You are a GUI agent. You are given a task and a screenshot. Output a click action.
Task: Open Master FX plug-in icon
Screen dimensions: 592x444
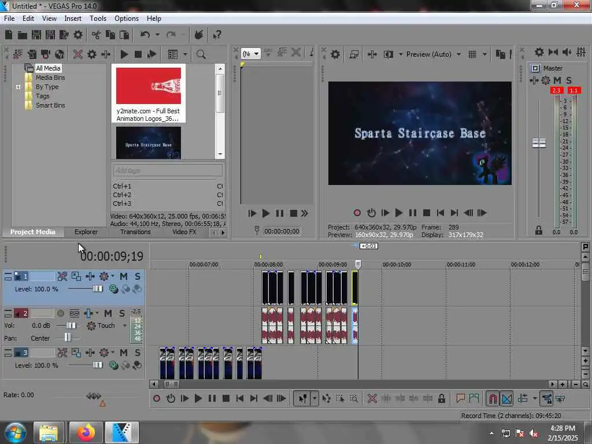[534, 80]
